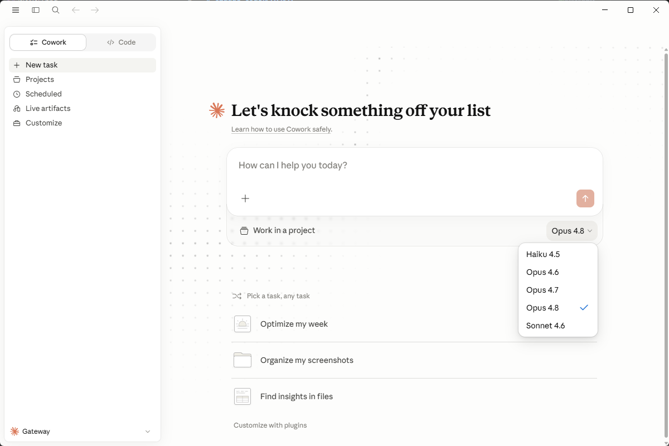Collapse the Opus 4.8 model dropdown
The width and height of the screenshot is (669, 446).
pos(572,231)
